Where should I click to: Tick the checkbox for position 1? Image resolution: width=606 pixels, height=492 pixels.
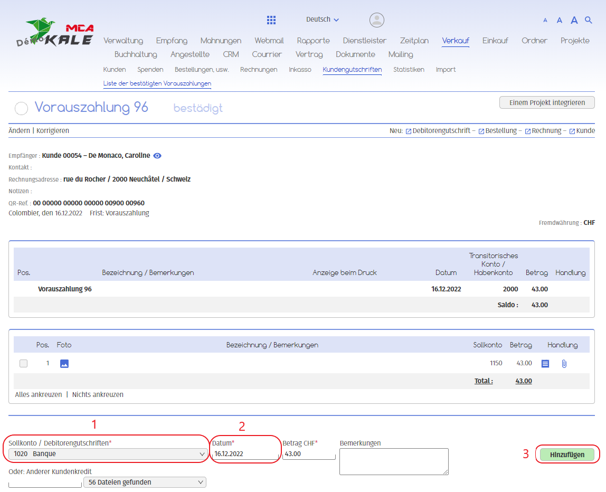tap(24, 363)
